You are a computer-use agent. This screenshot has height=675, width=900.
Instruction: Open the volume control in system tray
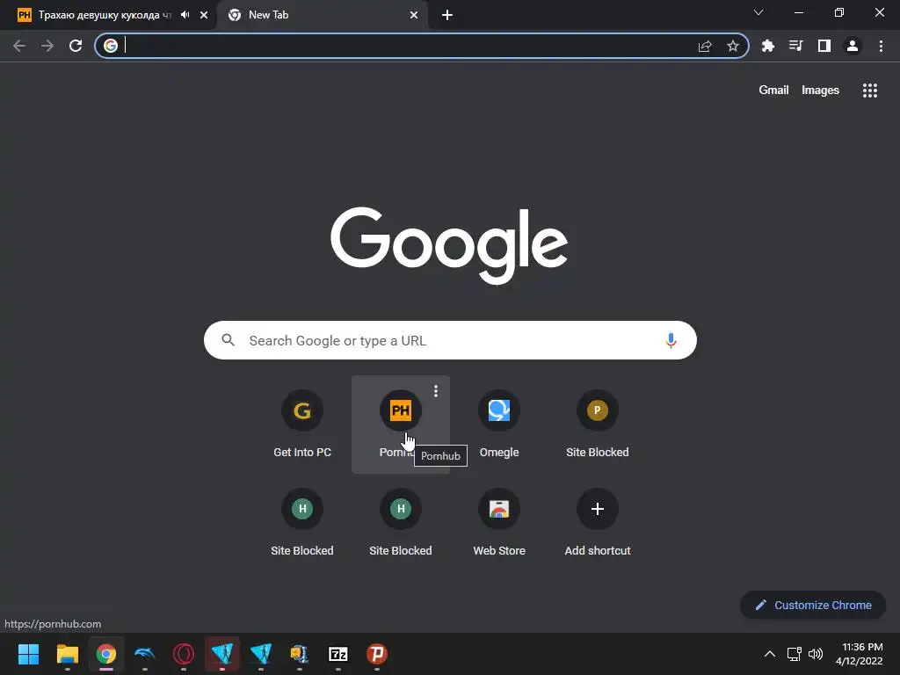pyautogui.click(x=815, y=654)
